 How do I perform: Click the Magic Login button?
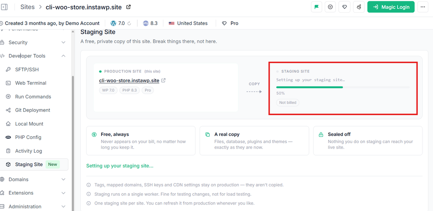391,7
